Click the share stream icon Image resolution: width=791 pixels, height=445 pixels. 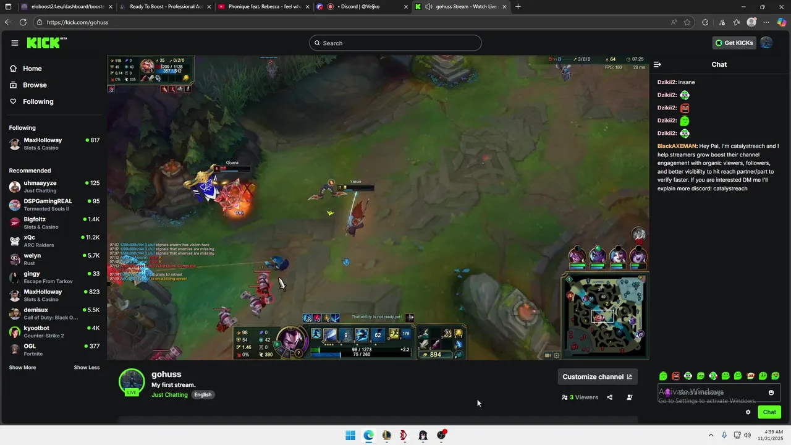point(610,397)
